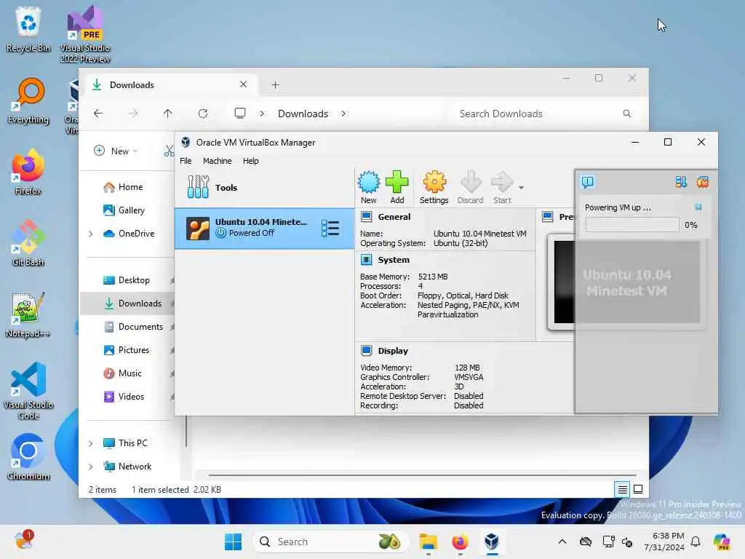This screenshot has width=745, height=559.
Task: Click the Start arrow icon in VirtualBox
Action: click(502, 187)
